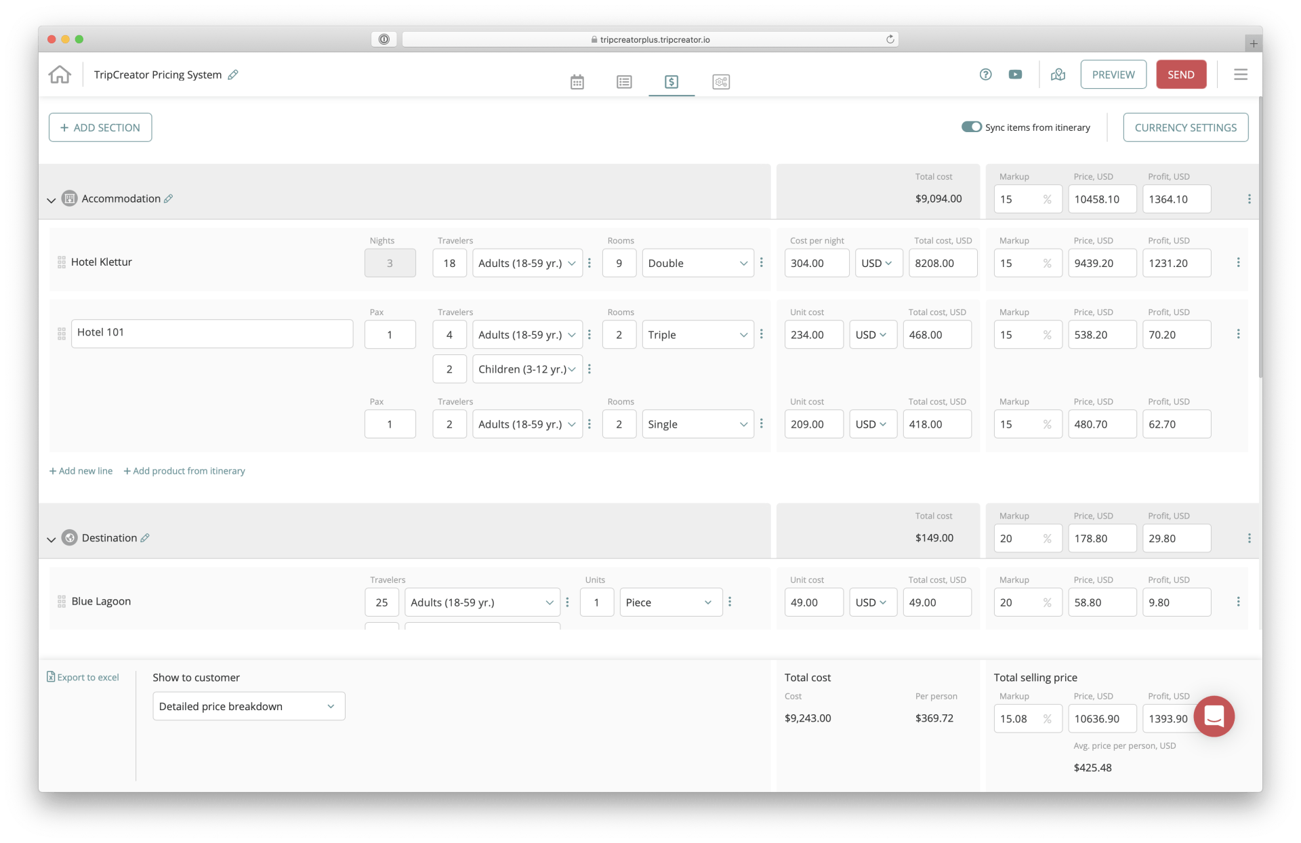Open the hamburger menu
This screenshot has height=843, width=1301.
[1240, 75]
